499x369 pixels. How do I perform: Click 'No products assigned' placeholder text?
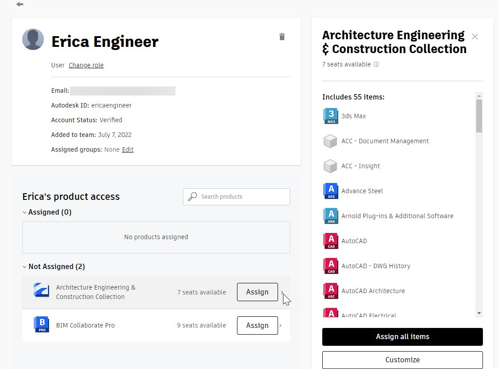156,237
